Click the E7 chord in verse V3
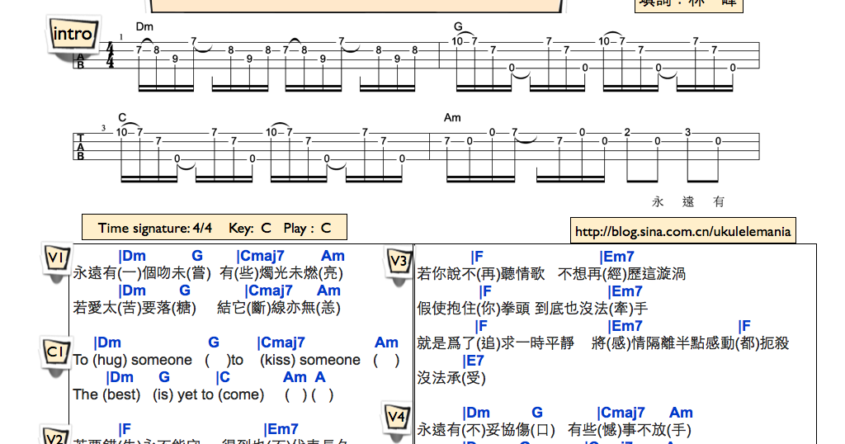Image resolution: width=845 pixels, height=444 pixels. click(473, 361)
